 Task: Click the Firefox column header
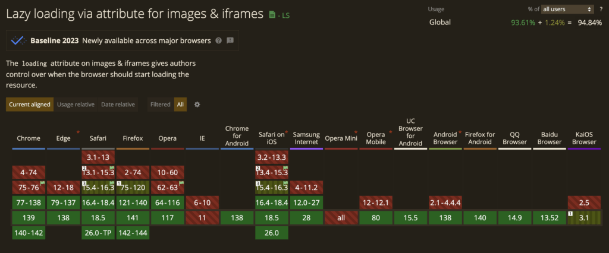click(133, 138)
